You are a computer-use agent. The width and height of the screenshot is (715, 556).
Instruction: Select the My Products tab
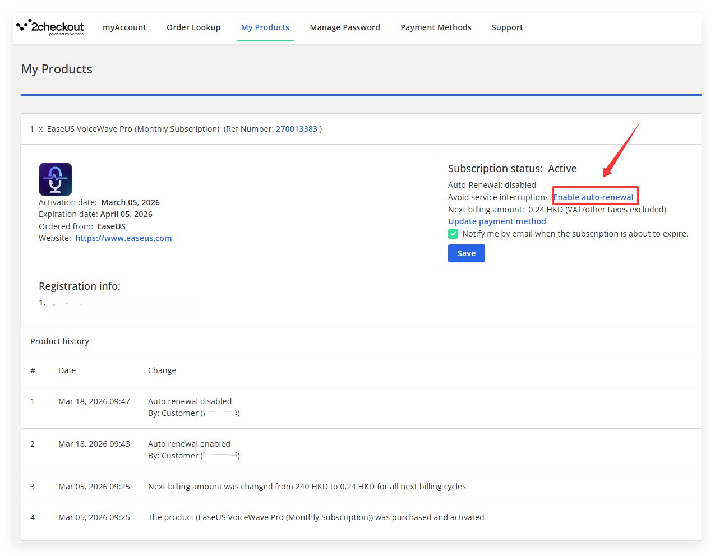click(x=265, y=27)
